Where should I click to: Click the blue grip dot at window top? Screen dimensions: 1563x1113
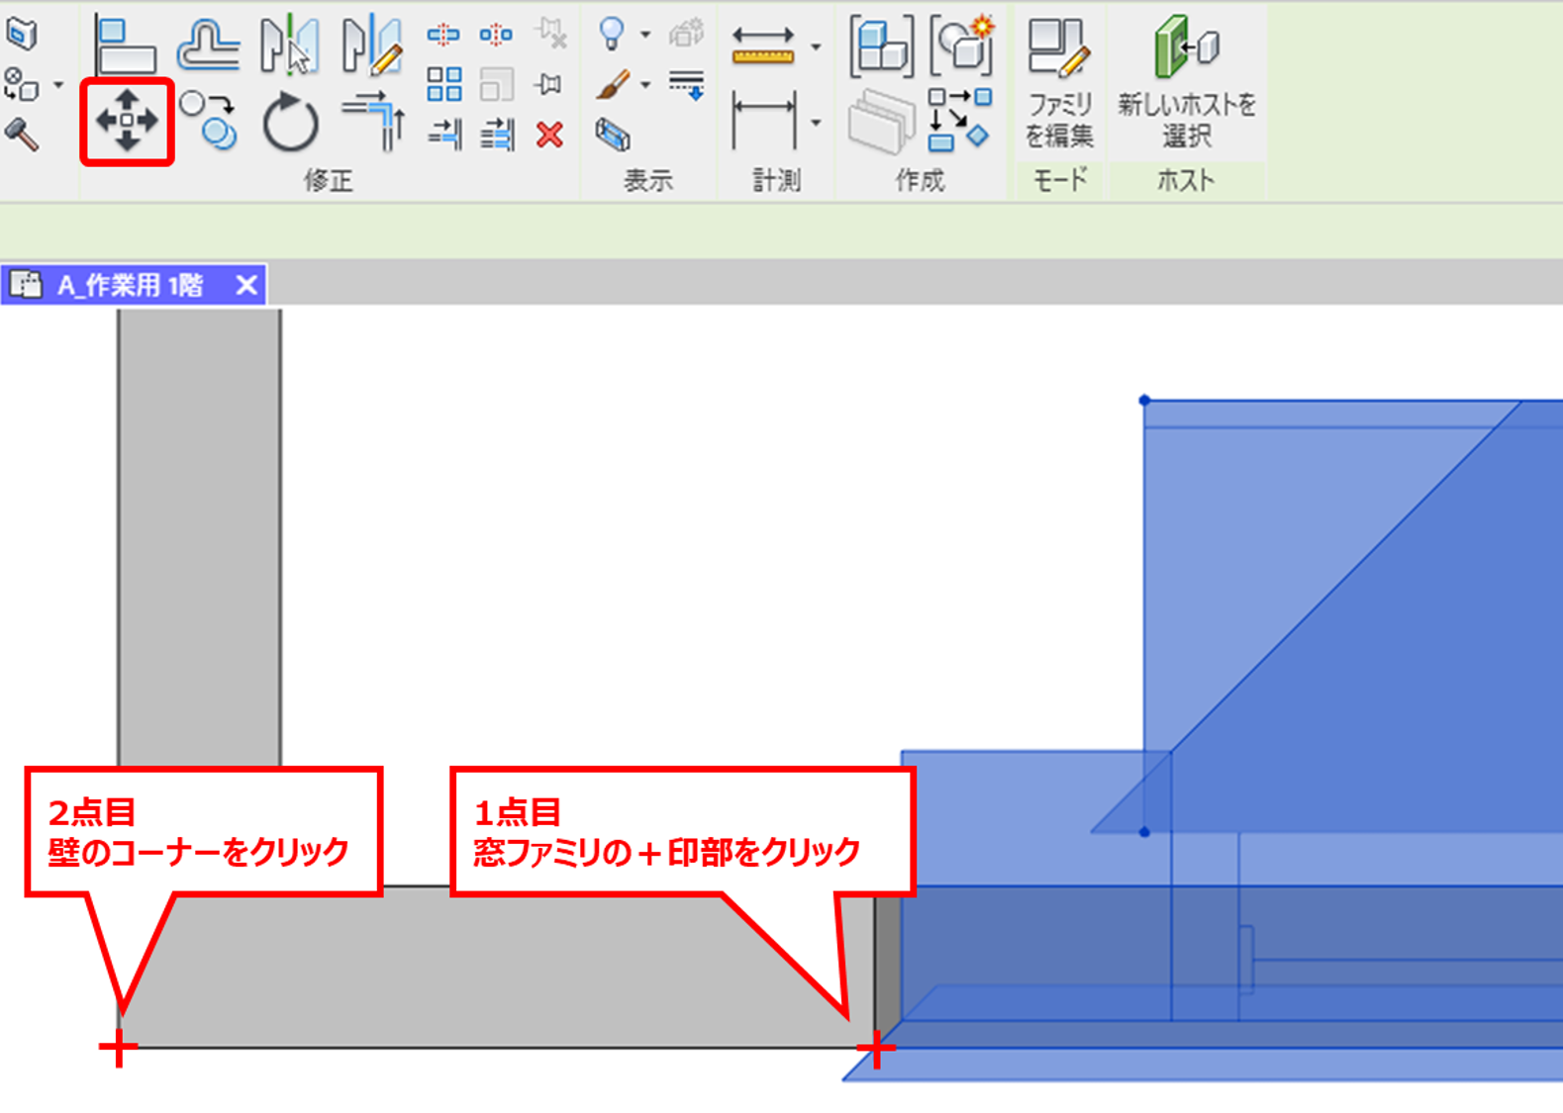click(1144, 401)
